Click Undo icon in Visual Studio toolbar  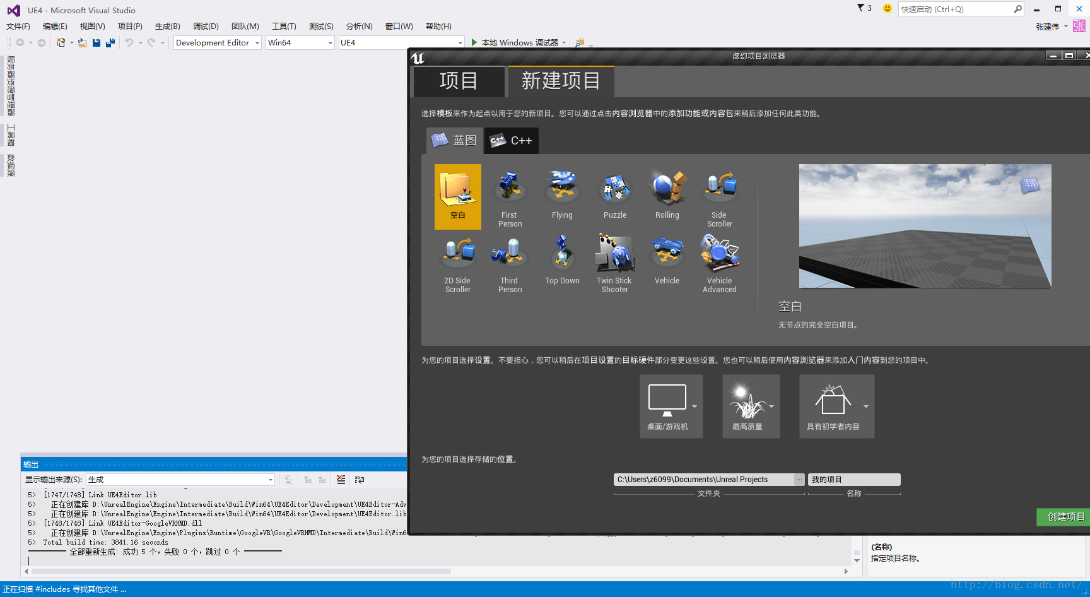pos(129,43)
